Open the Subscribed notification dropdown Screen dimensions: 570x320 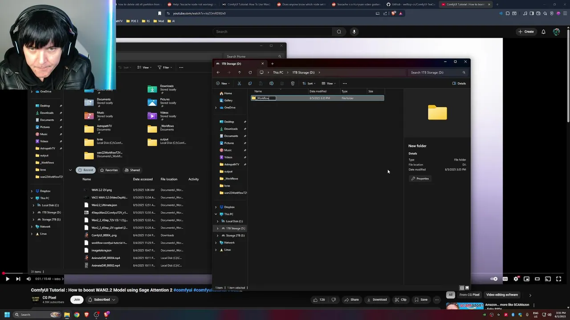point(102,300)
